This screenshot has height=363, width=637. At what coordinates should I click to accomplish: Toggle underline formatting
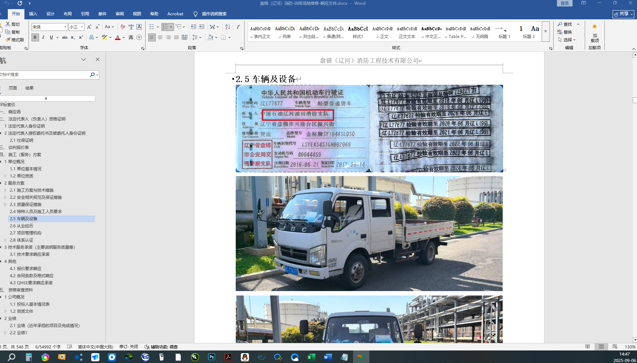click(51, 37)
